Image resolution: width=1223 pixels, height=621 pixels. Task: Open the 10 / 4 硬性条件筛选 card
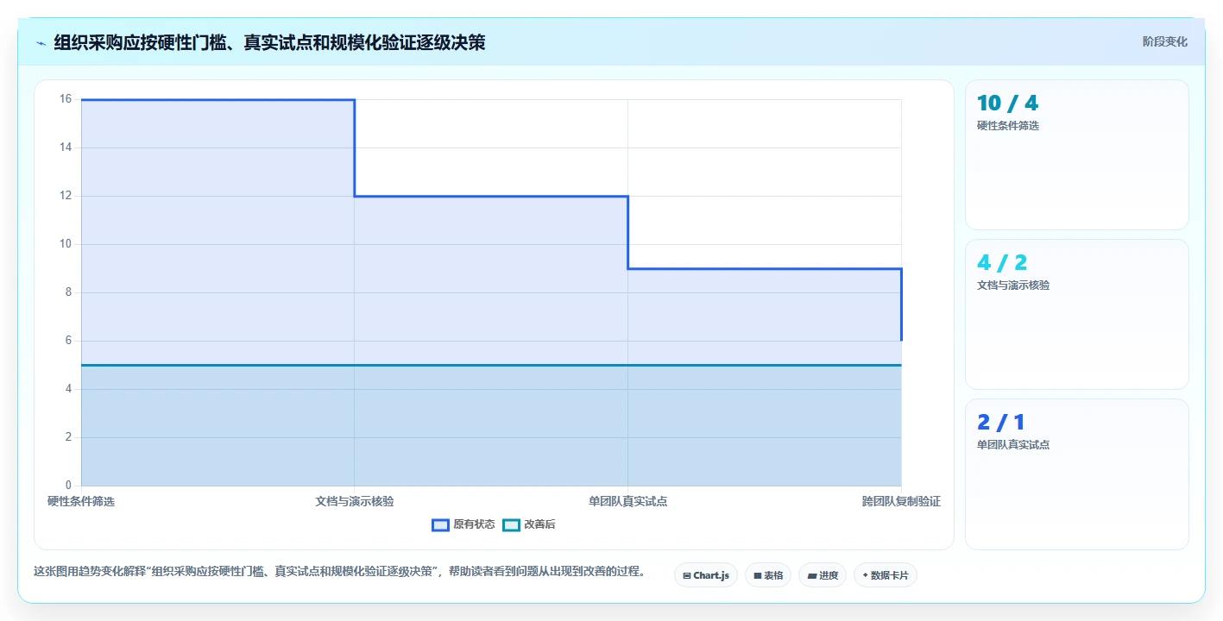coord(1076,154)
